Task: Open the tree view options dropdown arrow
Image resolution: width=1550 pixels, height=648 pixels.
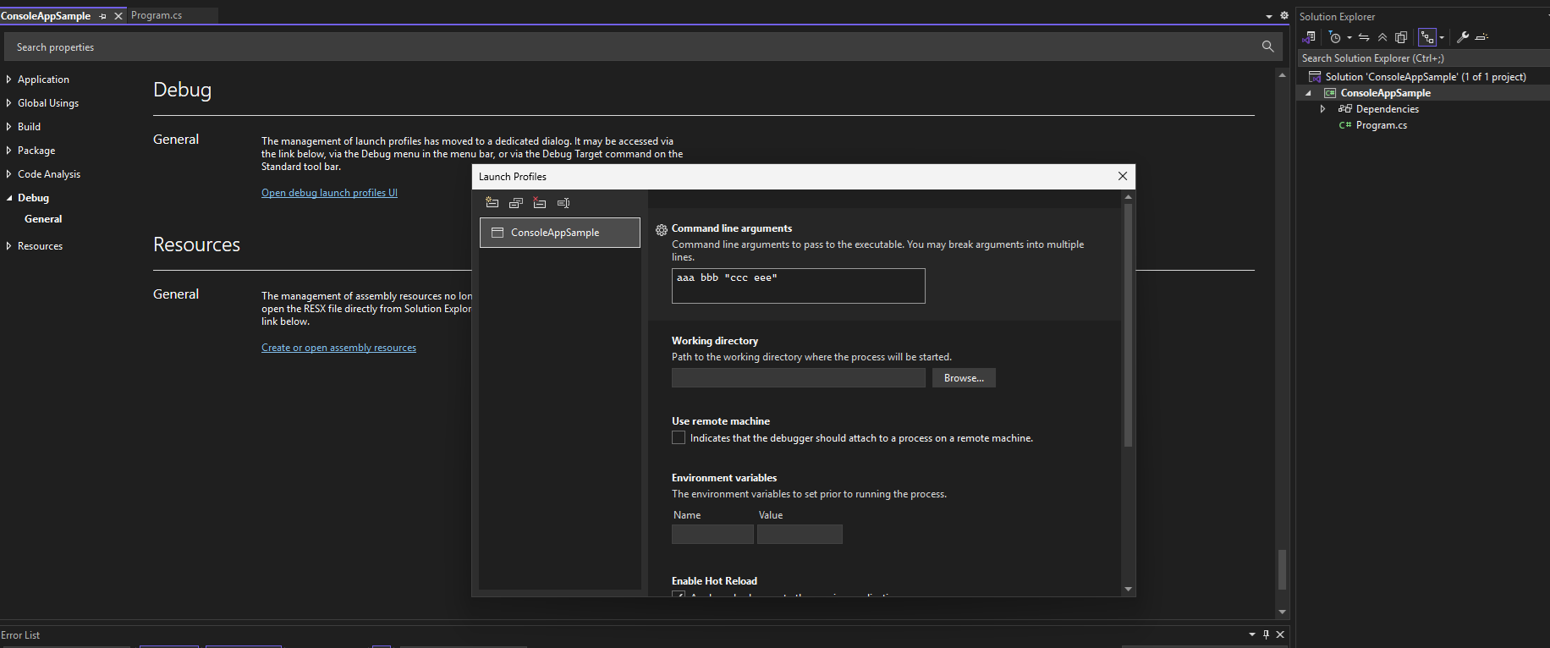Action: click(x=1442, y=37)
